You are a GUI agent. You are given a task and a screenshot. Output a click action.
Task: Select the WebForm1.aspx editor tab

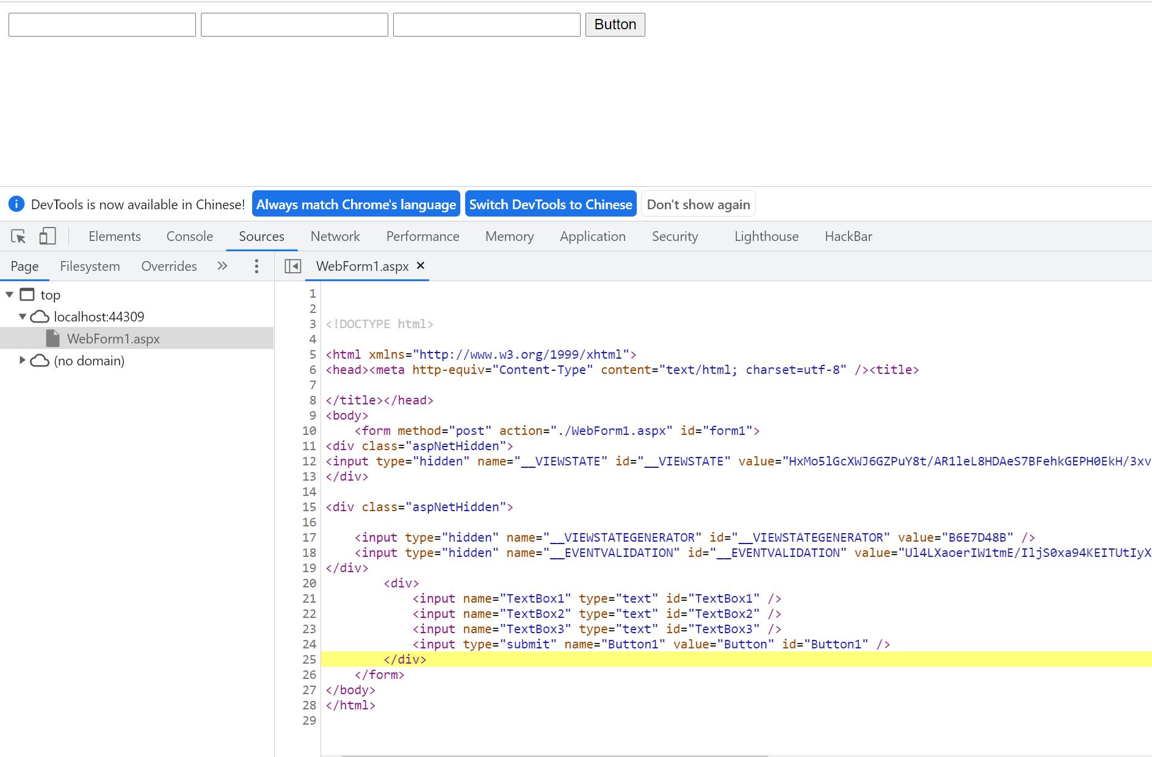click(362, 266)
